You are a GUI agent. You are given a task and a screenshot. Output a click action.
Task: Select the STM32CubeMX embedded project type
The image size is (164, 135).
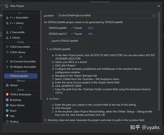[21, 76]
